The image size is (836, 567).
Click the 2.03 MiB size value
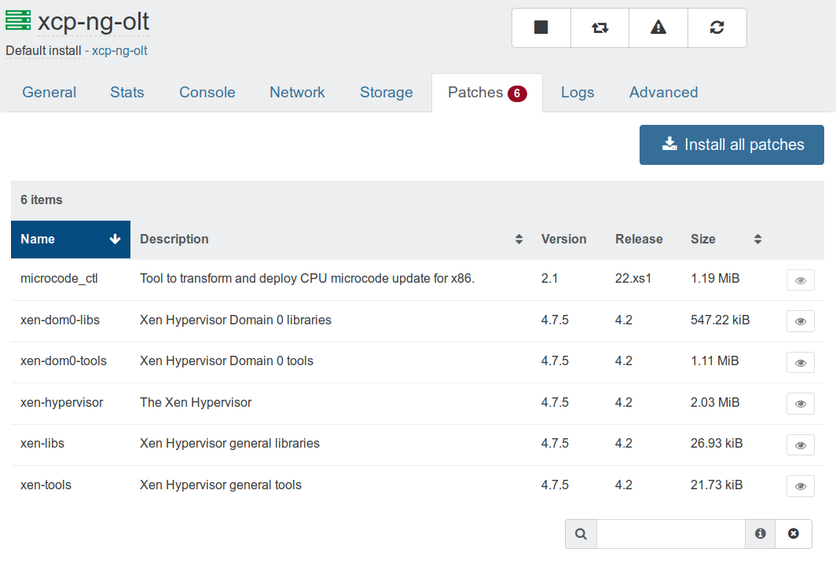[715, 402]
